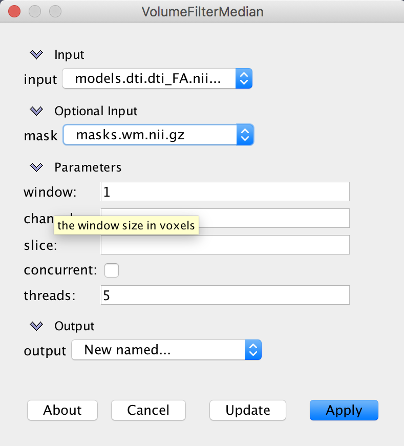404x446 pixels.
Task: Click the window size text field
Action: (225, 192)
